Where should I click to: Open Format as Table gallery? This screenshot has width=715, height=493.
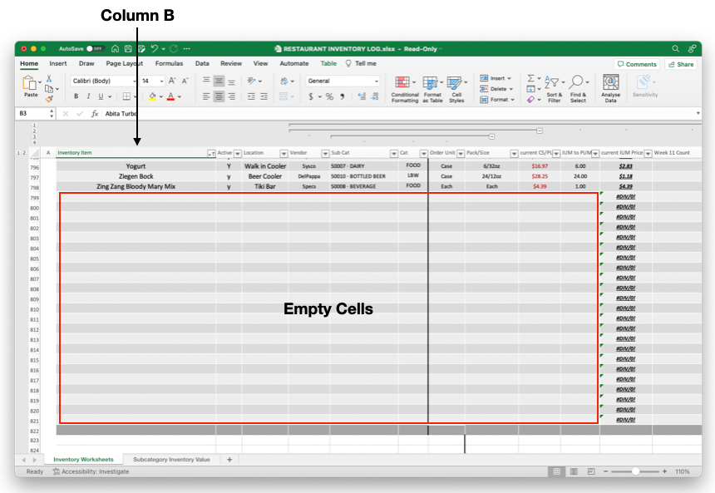(x=431, y=83)
